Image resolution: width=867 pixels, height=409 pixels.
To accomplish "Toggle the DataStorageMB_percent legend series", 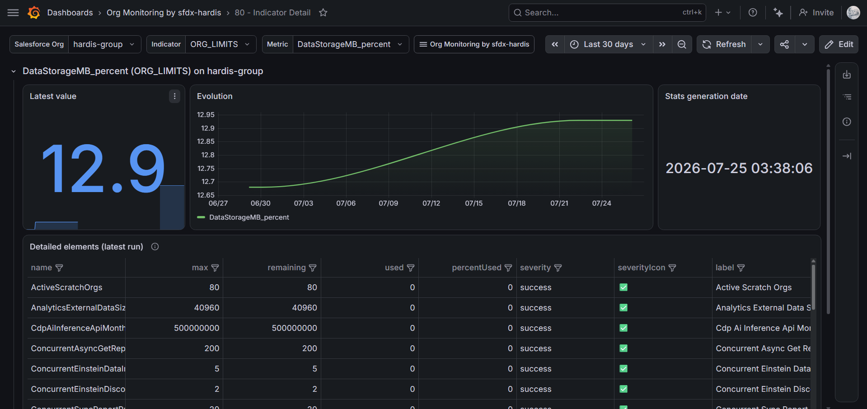I will coord(249,217).
